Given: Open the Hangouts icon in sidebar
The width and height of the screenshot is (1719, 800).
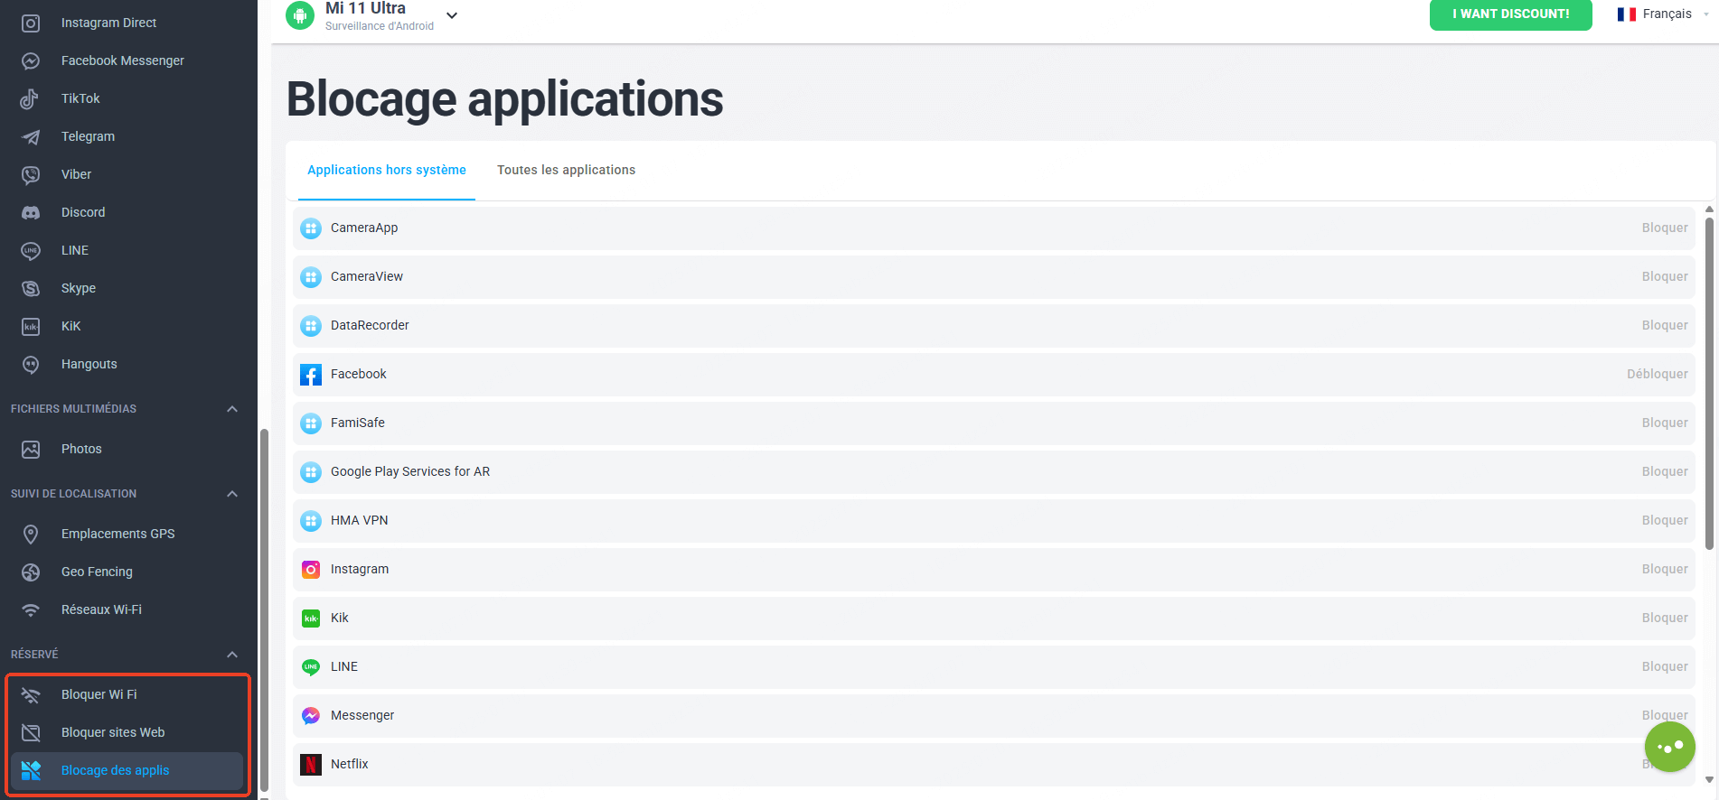Looking at the screenshot, I should (x=31, y=364).
